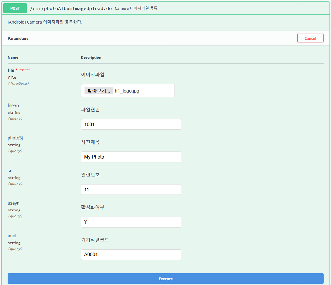Image resolution: width=331 pixels, height=285 pixels.
Task: Click the required file parameter name
Action: [x=11, y=70]
